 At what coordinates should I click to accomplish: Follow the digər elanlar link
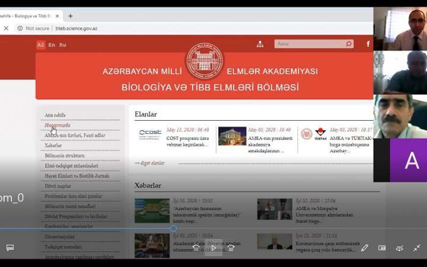(149, 163)
